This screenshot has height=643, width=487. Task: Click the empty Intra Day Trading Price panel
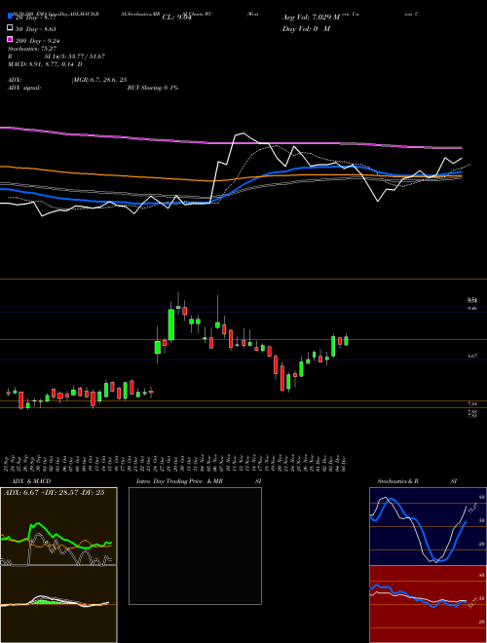(195, 546)
